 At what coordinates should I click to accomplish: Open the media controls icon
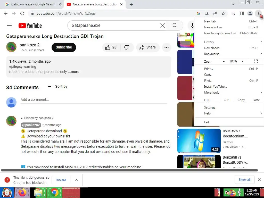pos(233,13)
